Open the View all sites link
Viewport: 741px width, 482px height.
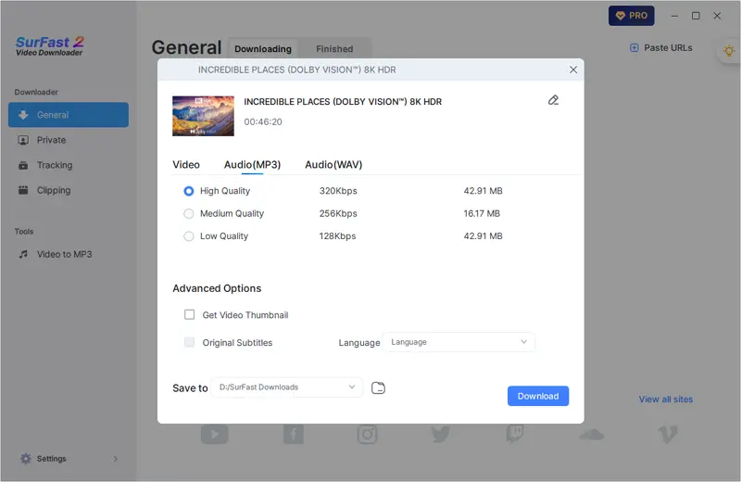pos(665,400)
